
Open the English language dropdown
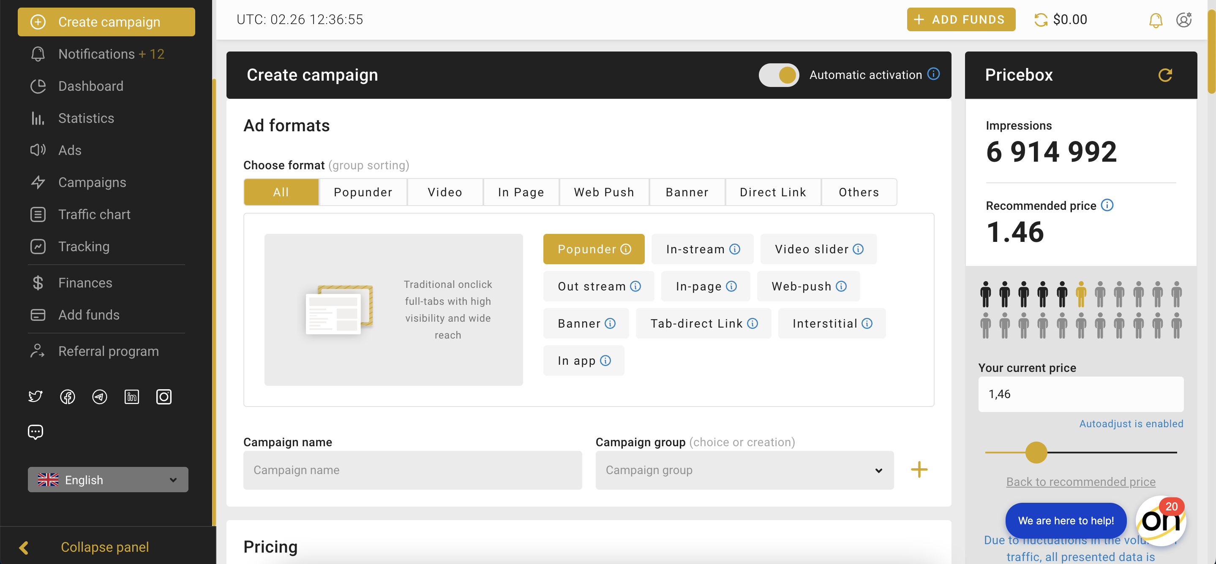pos(108,480)
